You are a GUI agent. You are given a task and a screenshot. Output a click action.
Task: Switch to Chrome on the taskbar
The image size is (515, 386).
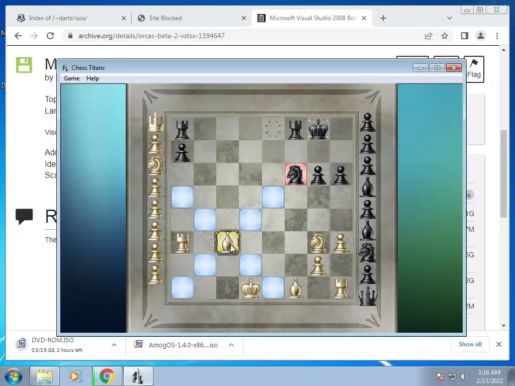point(107,376)
